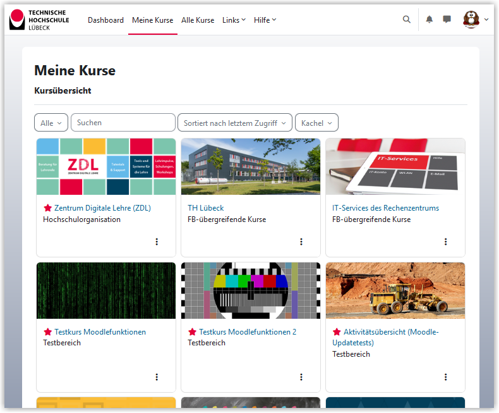Expand the Links menu
This screenshot has height=413, width=499.
(234, 20)
